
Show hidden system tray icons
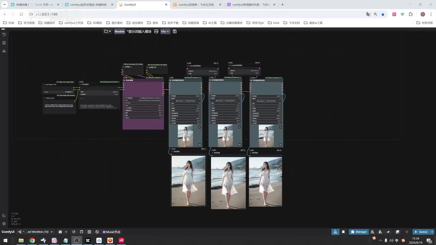(x=380, y=241)
